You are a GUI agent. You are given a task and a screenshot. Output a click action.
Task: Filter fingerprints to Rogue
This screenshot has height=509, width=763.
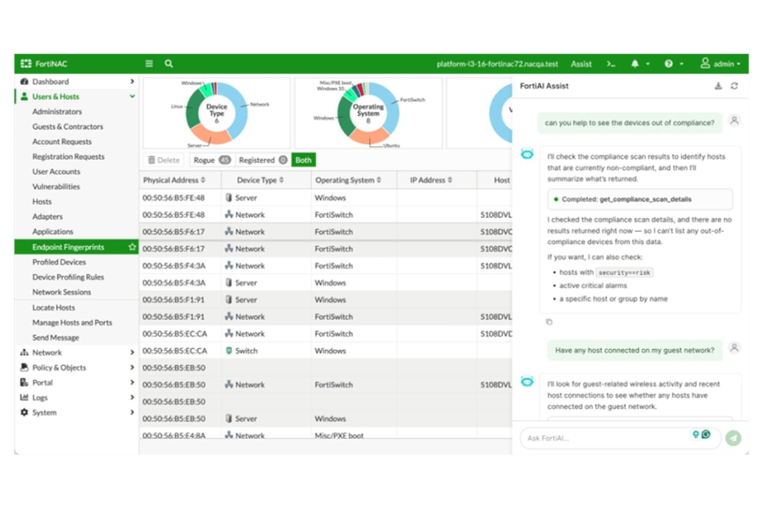212,160
